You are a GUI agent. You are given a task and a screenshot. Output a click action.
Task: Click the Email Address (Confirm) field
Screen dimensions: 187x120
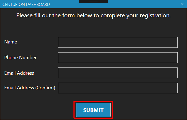pos(118,88)
